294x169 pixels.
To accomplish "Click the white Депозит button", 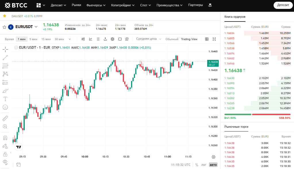I will pos(283,5).
